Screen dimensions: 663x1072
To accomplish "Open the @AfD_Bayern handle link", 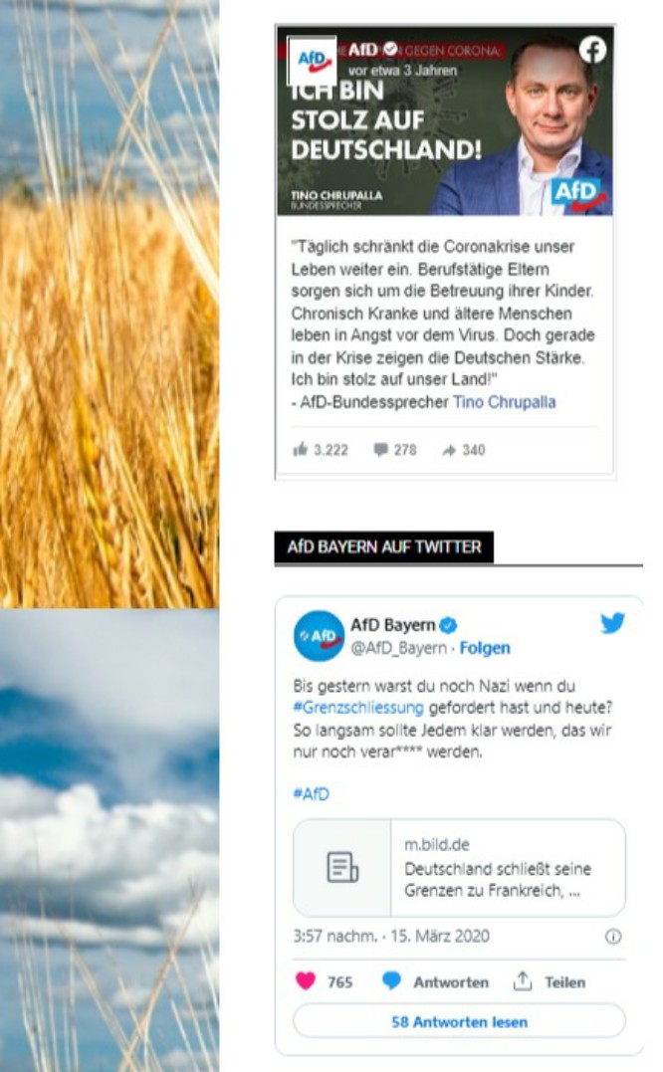I will click(398, 648).
